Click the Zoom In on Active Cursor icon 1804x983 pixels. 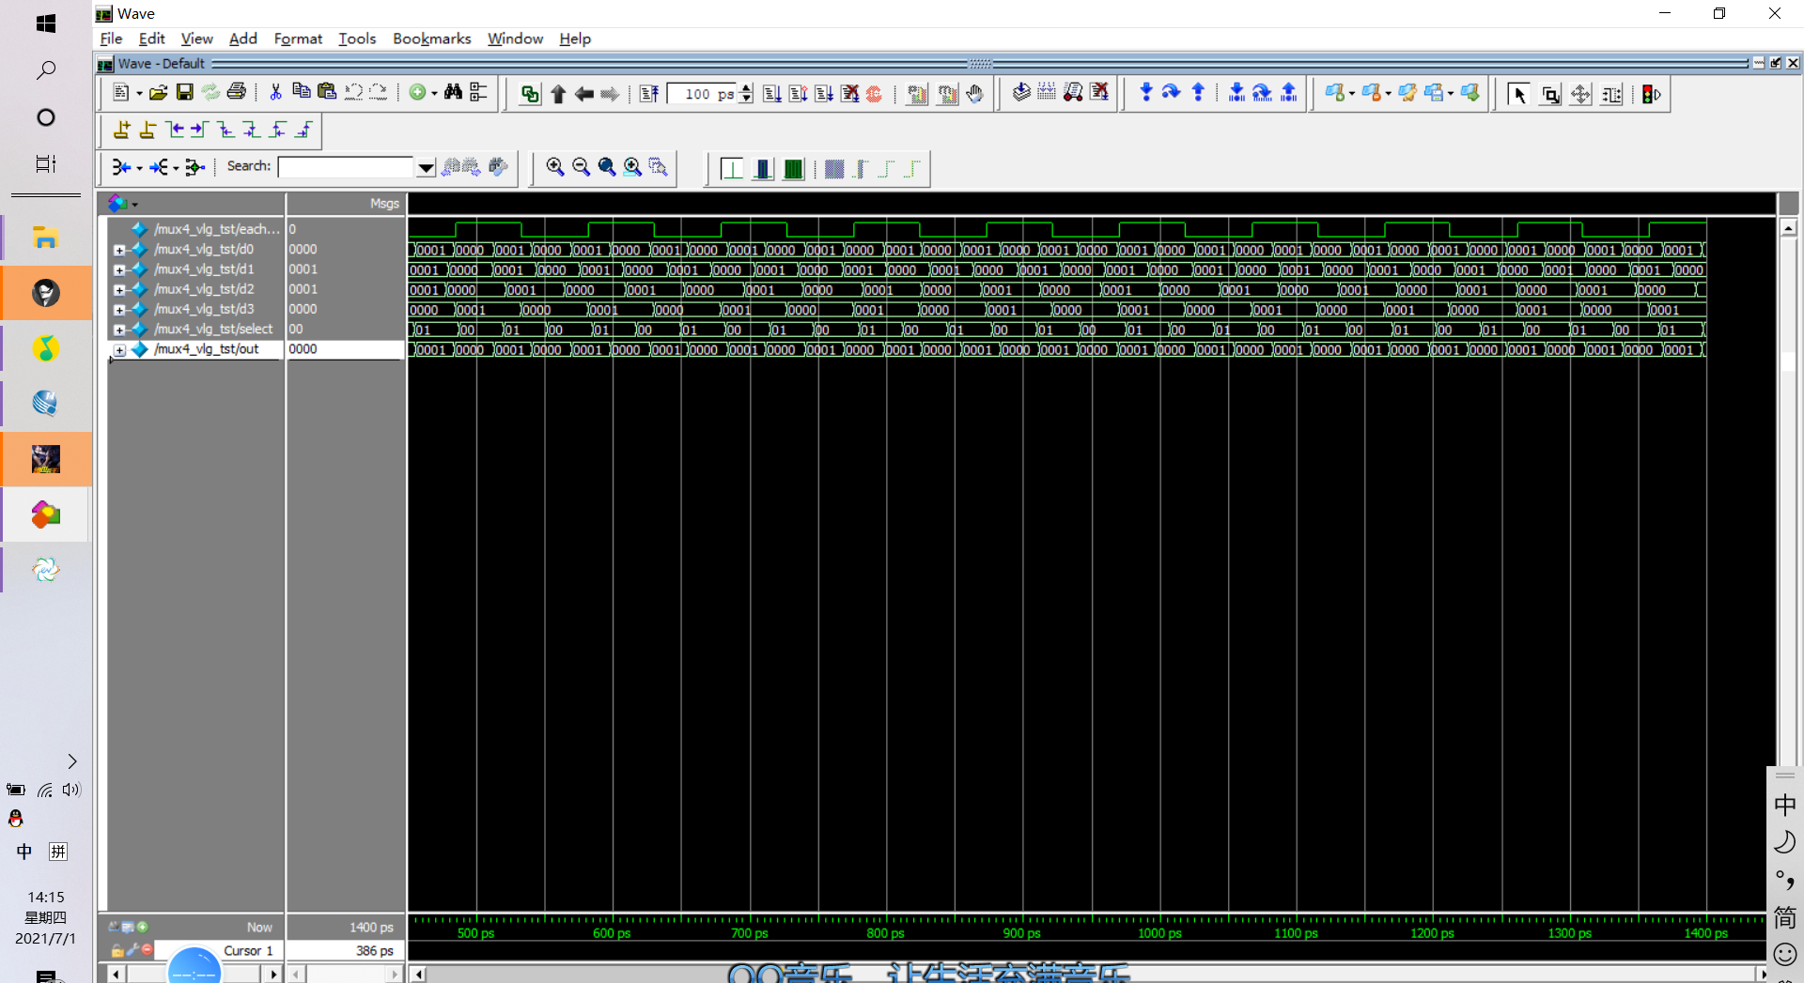click(x=633, y=167)
